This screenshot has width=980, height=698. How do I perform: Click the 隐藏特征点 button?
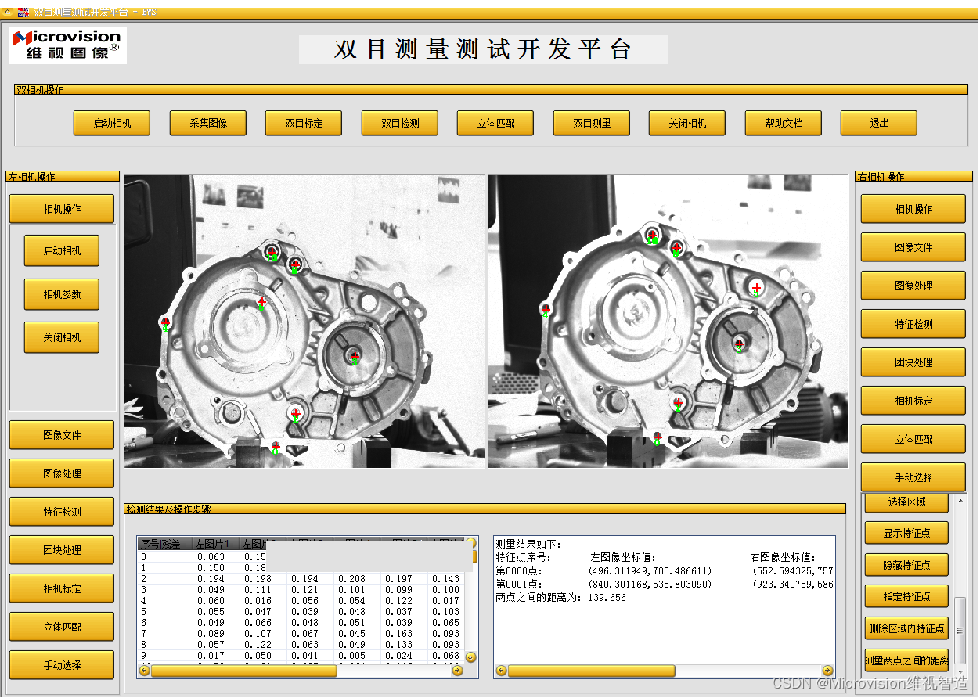906,565
